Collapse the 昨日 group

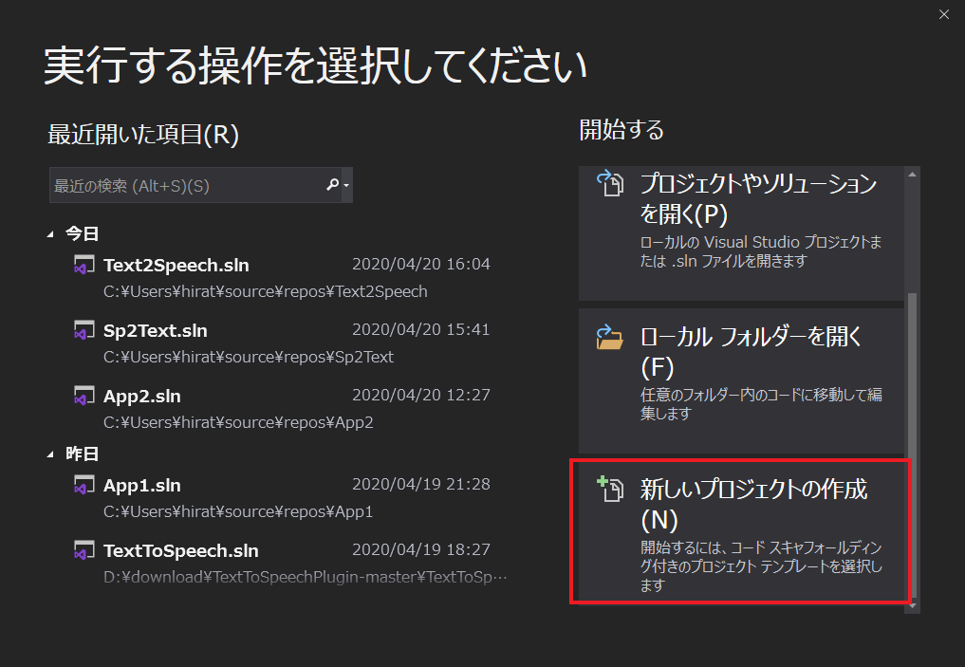(x=50, y=454)
